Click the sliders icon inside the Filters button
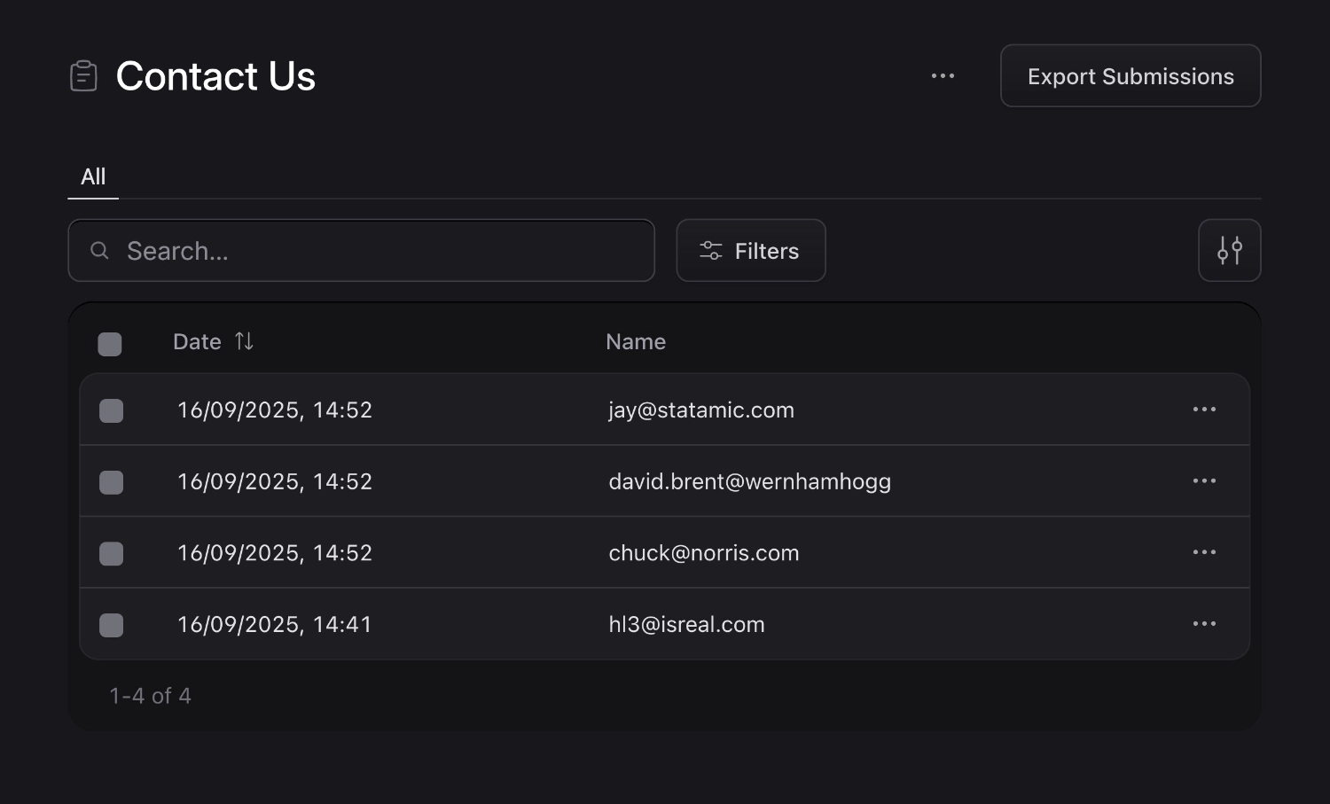1330x804 pixels. 710,250
